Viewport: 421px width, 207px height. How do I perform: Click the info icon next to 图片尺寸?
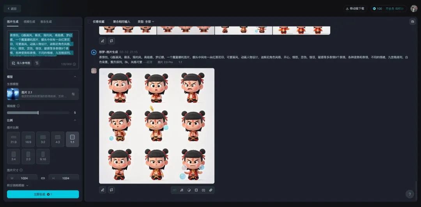[21, 170]
